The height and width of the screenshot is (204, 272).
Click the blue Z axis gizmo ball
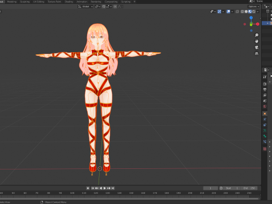point(251,18)
